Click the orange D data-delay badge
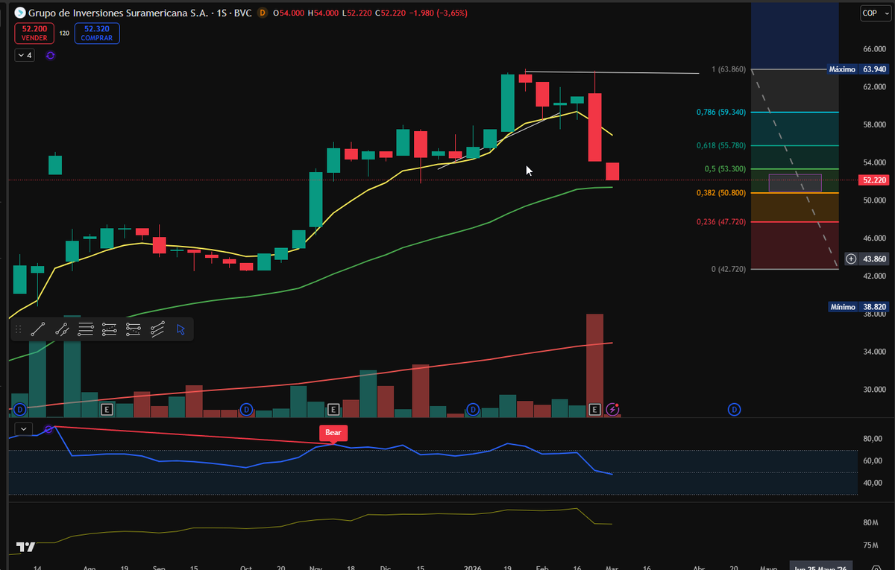Image resolution: width=895 pixels, height=570 pixels. coord(262,13)
